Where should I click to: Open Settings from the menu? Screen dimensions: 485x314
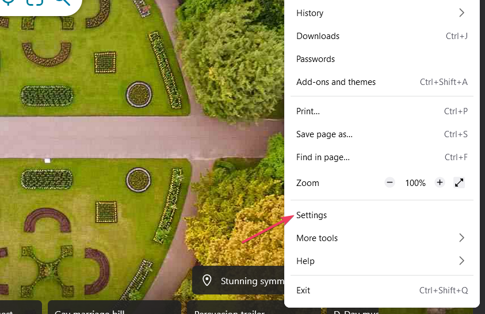[x=381, y=215]
